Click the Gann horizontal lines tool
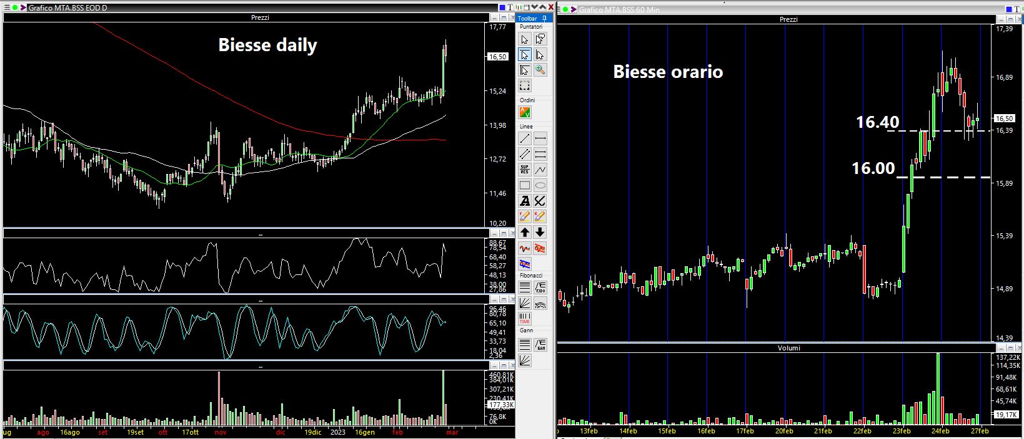The width and height of the screenshot is (1024, 439). 525,344
